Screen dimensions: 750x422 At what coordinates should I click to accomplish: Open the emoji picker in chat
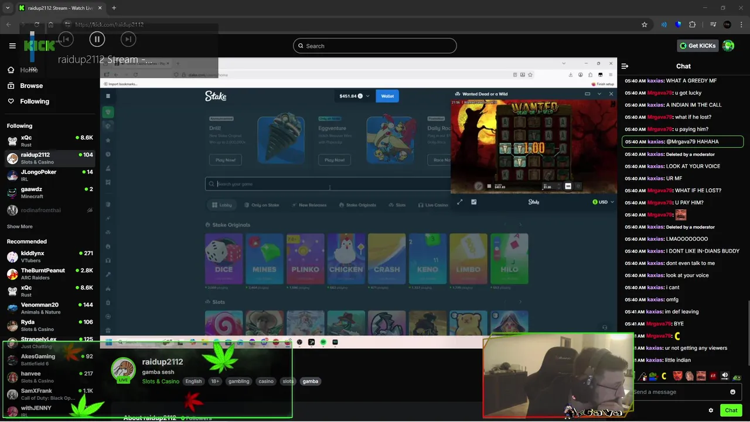(x=732, y=392)
